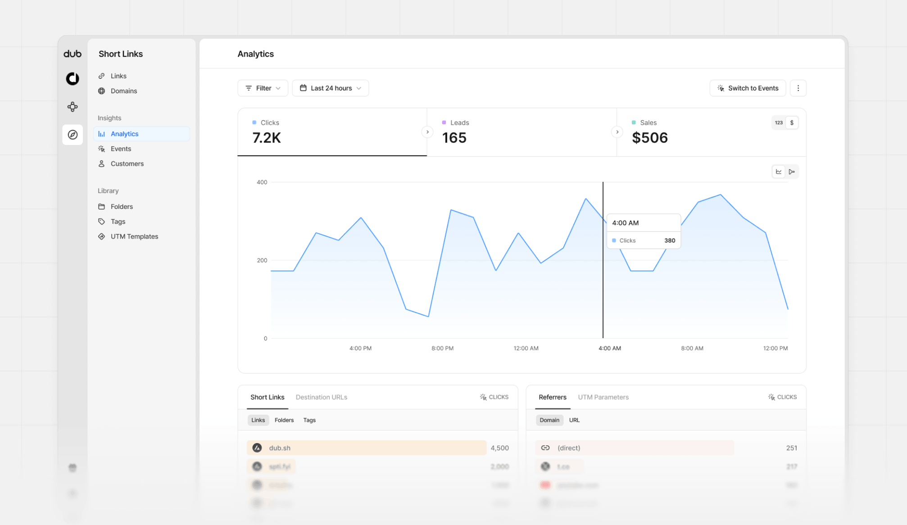Click the chevron between Clicks and Leads
This screenshot has height=525, width=907.
[x=427, y=132]
